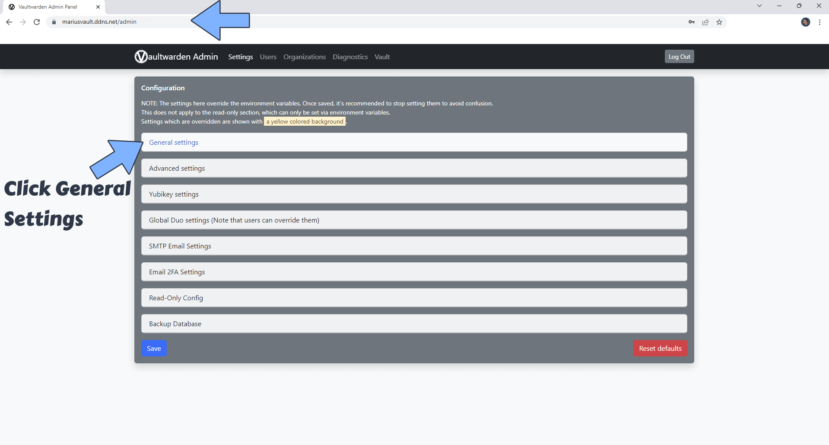Open the Diagnostics page
The image size is (829, 445).
pyautogui.click(x=350, y=57)
